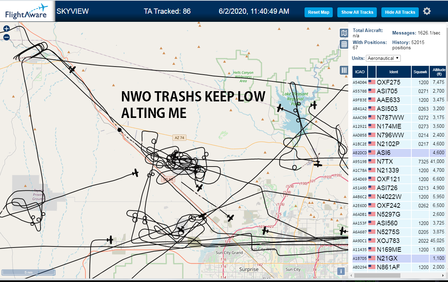
Task: Click the Reset Map button
Action: (x=319, y=12)
